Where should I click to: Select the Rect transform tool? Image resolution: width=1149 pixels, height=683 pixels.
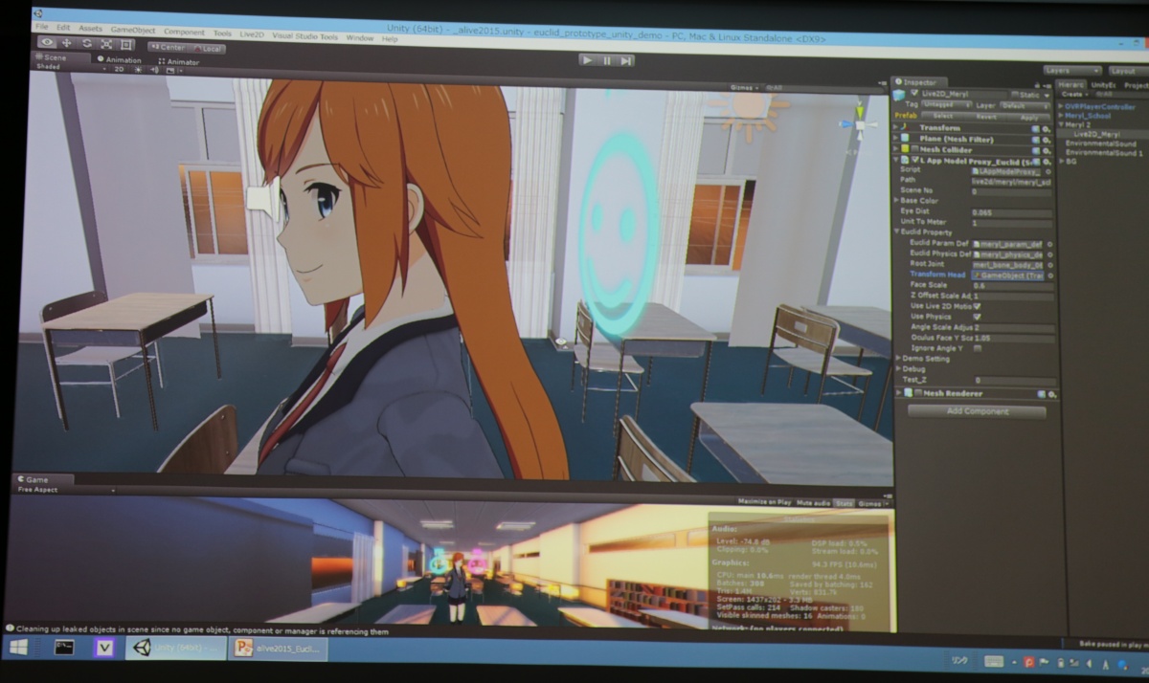pyautogui.click(x=126, y=44)
